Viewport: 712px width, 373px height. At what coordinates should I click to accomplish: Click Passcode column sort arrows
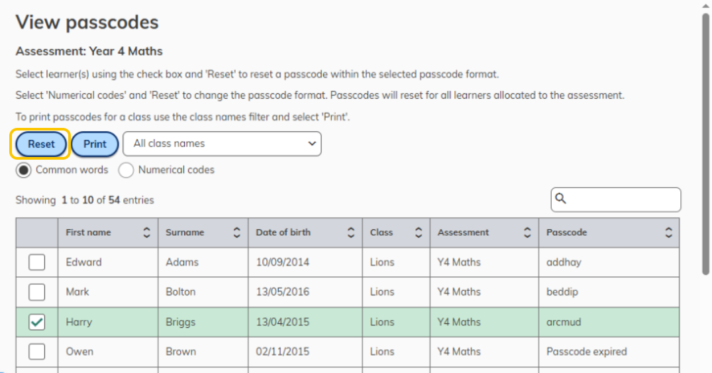click(668, 233)
